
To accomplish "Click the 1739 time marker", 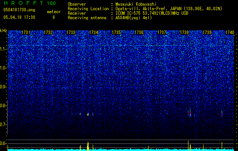I will tap(207, 32).
